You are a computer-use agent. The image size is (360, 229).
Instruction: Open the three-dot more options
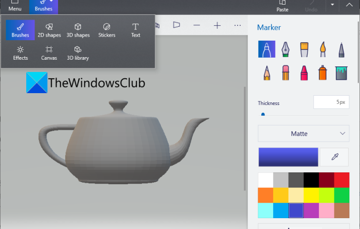point(238,25)
